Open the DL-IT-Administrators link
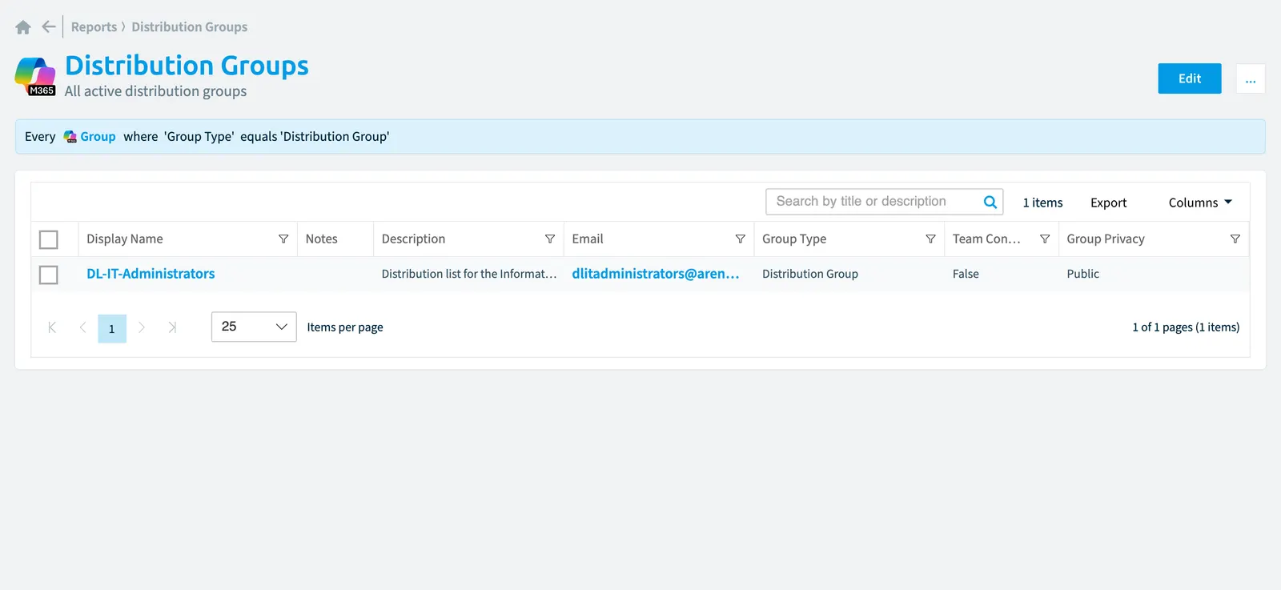 coord(151,274)
